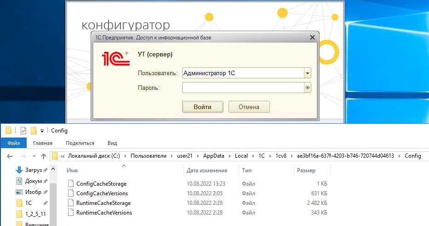Screen dimensions: 429x226
Task: Toggle password visibility eye icon
Action: click(308, 88)
